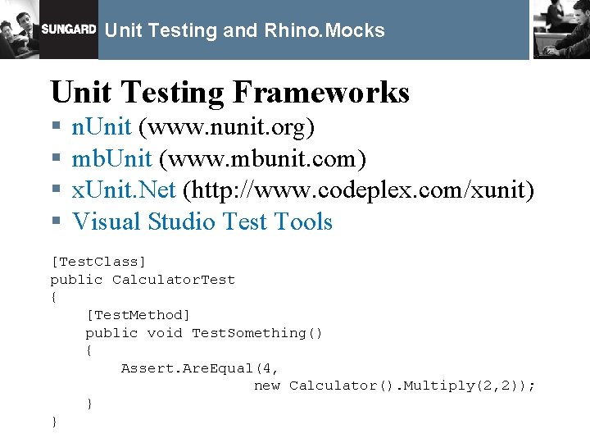Click the Unit Testing Frameworks heading
This screenshot has width=590, height=443.
tap(229, 92)
